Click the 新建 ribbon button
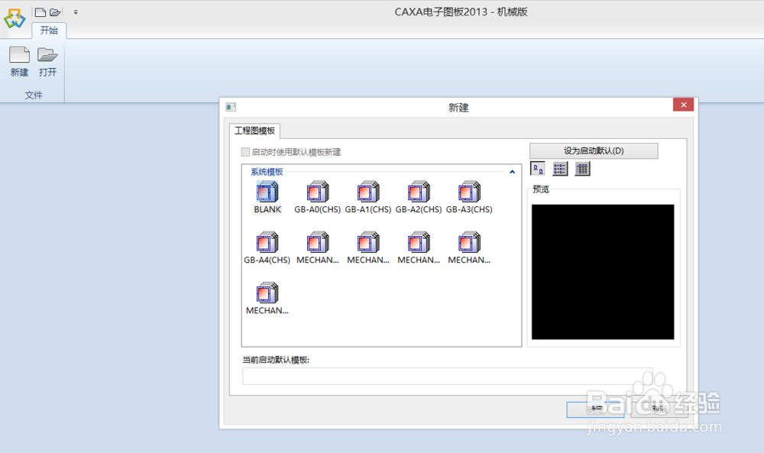 click(x=20, y=62)
